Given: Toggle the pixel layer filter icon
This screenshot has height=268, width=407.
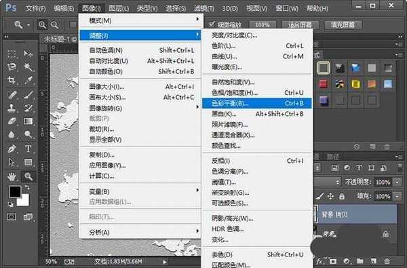Looking at the screenshot, I should coord(335,168).
